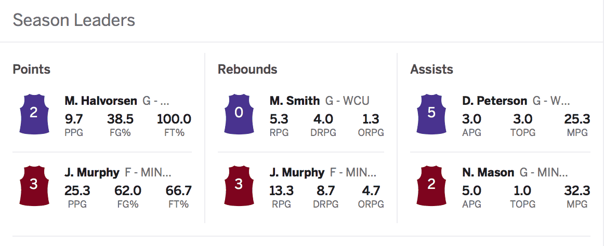Click J. Murphy's red jersey under Rebounds
The width and height of the screenshot is (604, 246).
tap(239, 185)
